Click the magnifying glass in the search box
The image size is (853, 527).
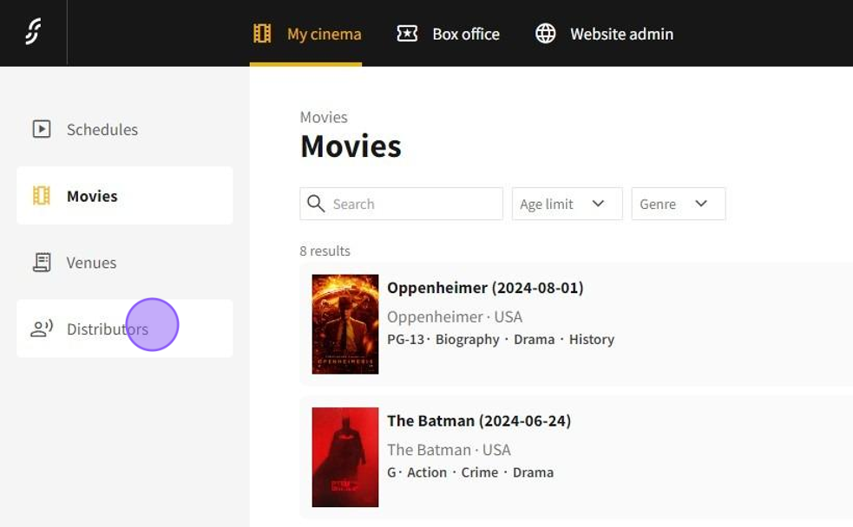316,205
